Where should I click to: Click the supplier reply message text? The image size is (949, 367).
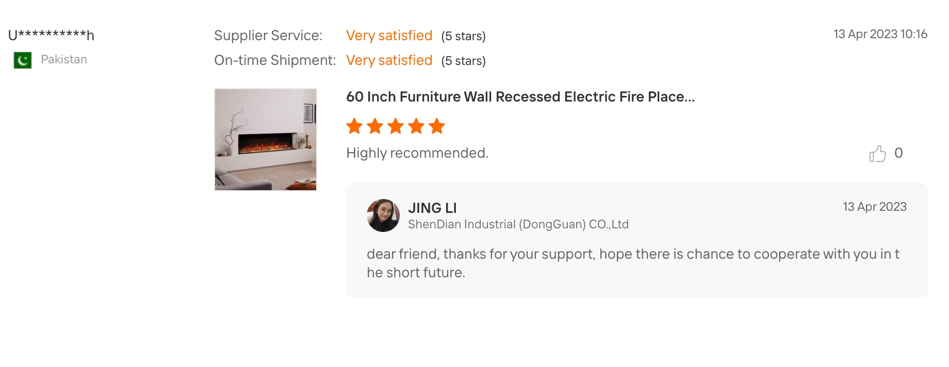coord(633,263)
